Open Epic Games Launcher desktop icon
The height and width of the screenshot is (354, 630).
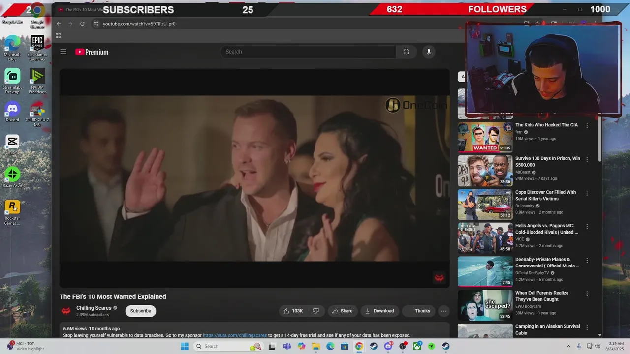tap(37, 49)
